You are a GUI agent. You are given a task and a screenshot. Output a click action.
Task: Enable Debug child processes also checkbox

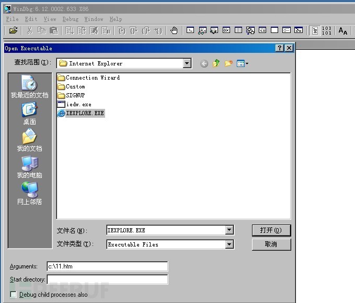[x=14, y=295]
